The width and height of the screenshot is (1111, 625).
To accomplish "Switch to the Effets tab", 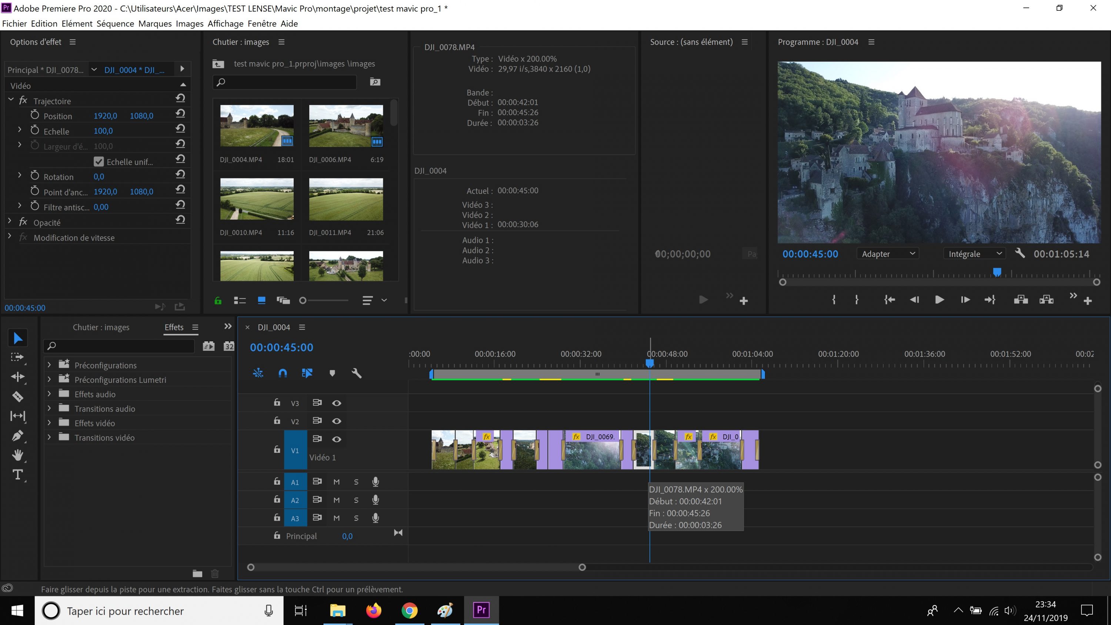I will [174, 327].
